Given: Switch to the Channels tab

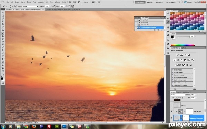Looking at the screenshot, I should [x=186, y=92].
